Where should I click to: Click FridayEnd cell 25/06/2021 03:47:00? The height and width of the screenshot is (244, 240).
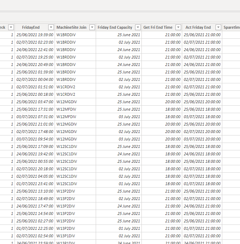coord(35,102)
